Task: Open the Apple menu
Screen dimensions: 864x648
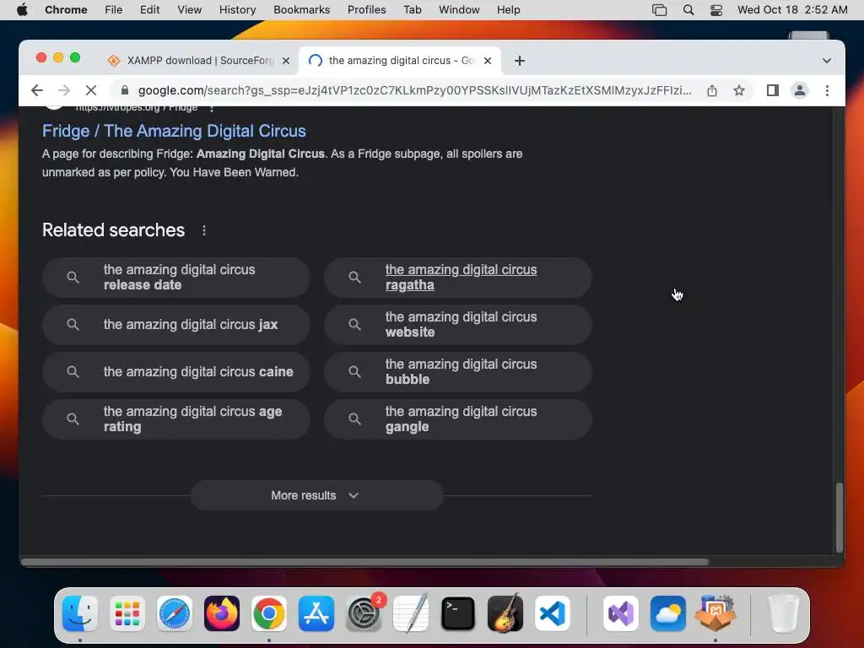Action: tap(22, 10)
